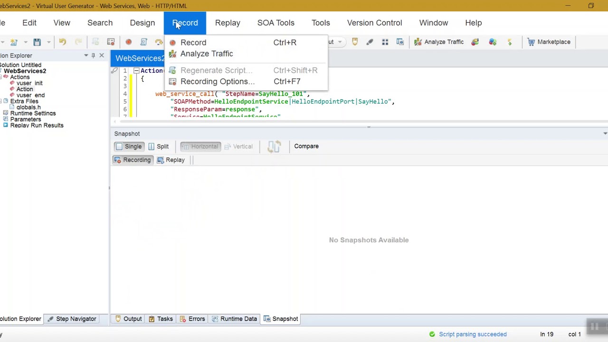
Task: Pin the Solution Explorer panel
Action: point(93,56)
